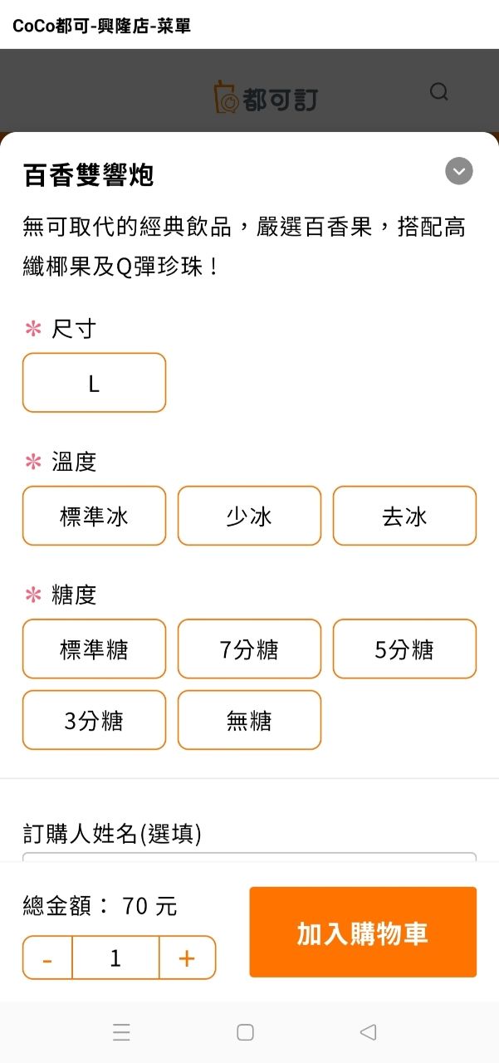Choose 3分糖 sweetness

pyautogui.click(x=94, y=720)
